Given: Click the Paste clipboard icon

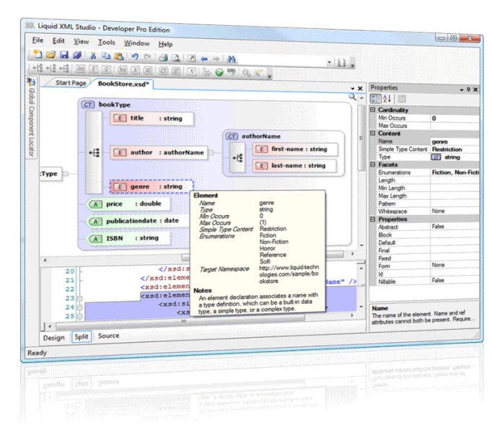Looking at the screenshot, I should pyautogui.click(x=119, y=56).
